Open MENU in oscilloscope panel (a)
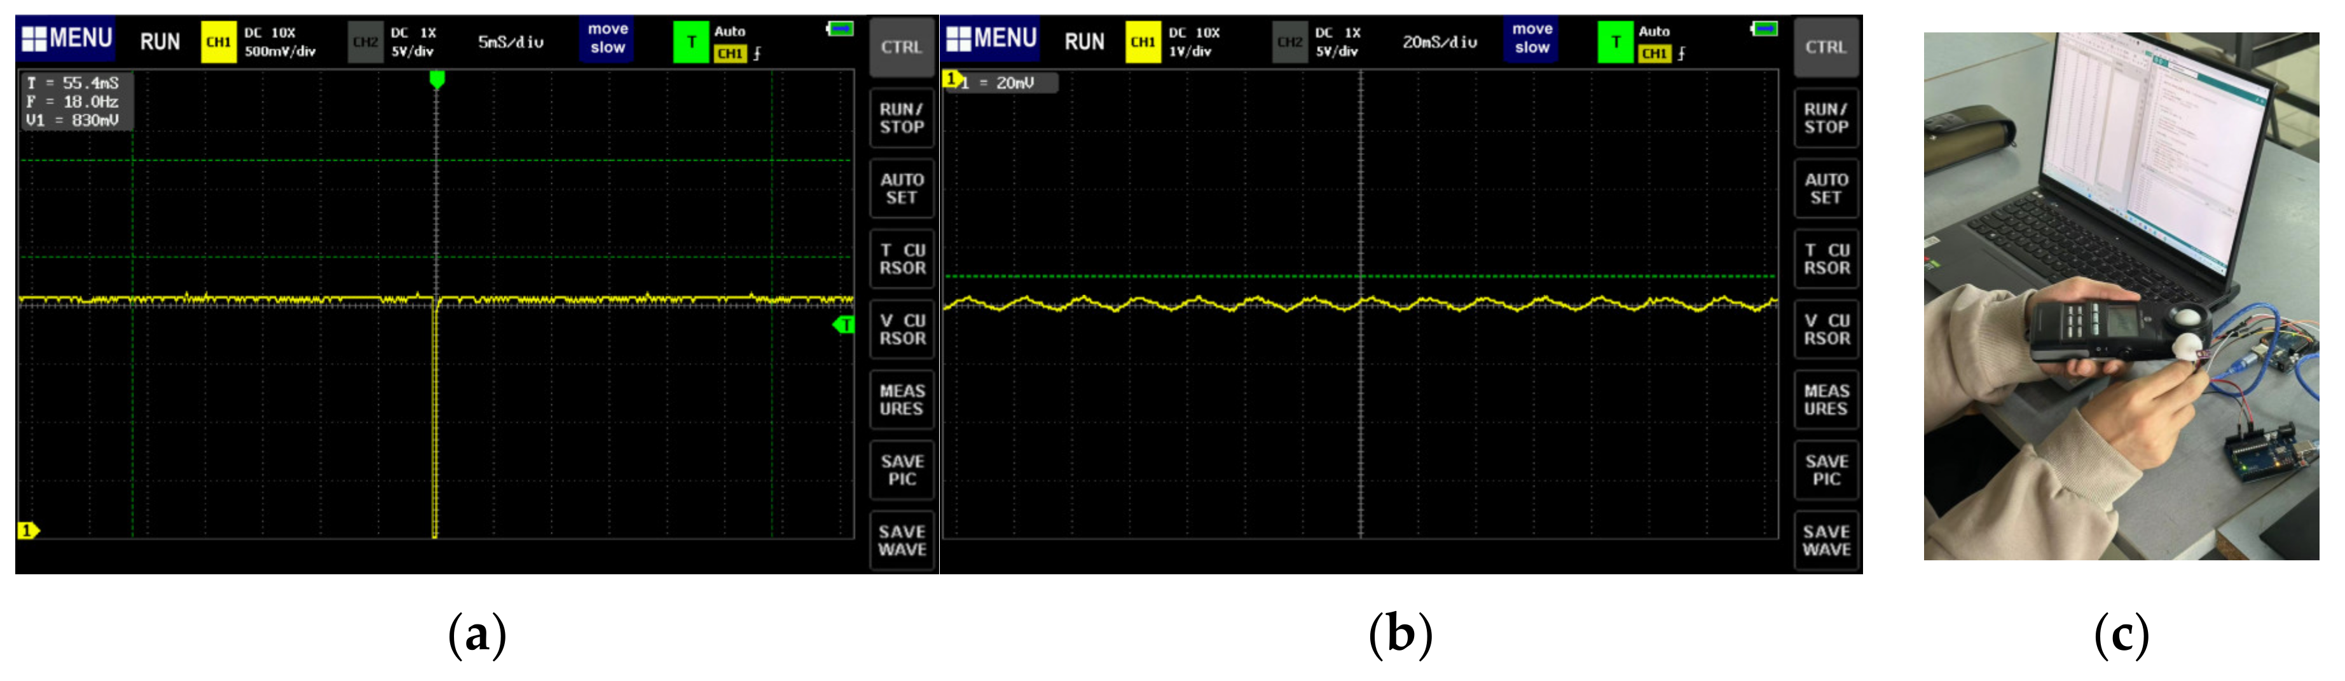The image size is (2345, 681). (x=67, y=39)
